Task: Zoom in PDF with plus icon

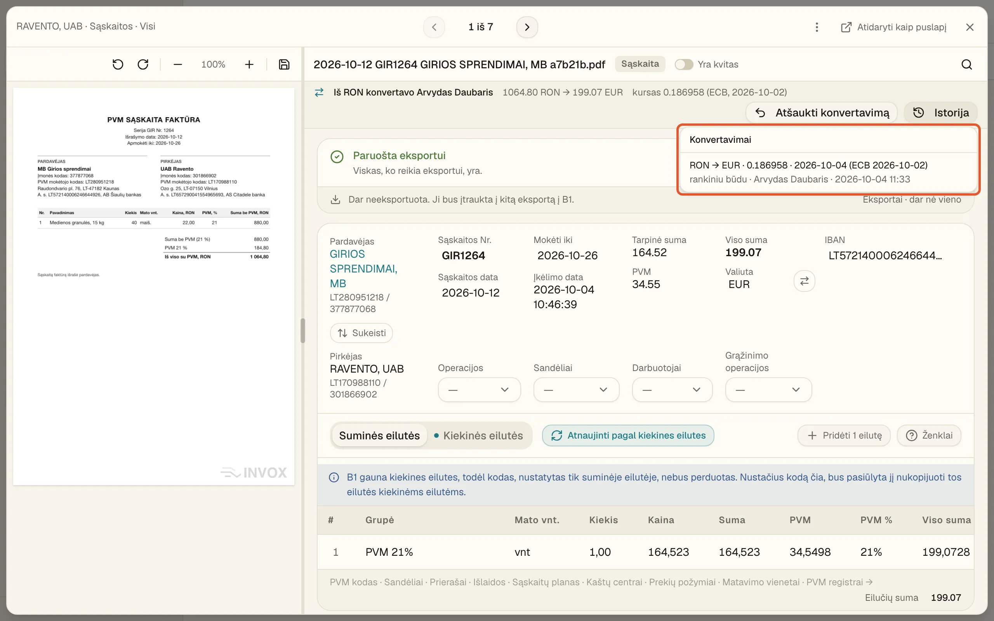Action: pyautogui.click(x=249, y=64)
